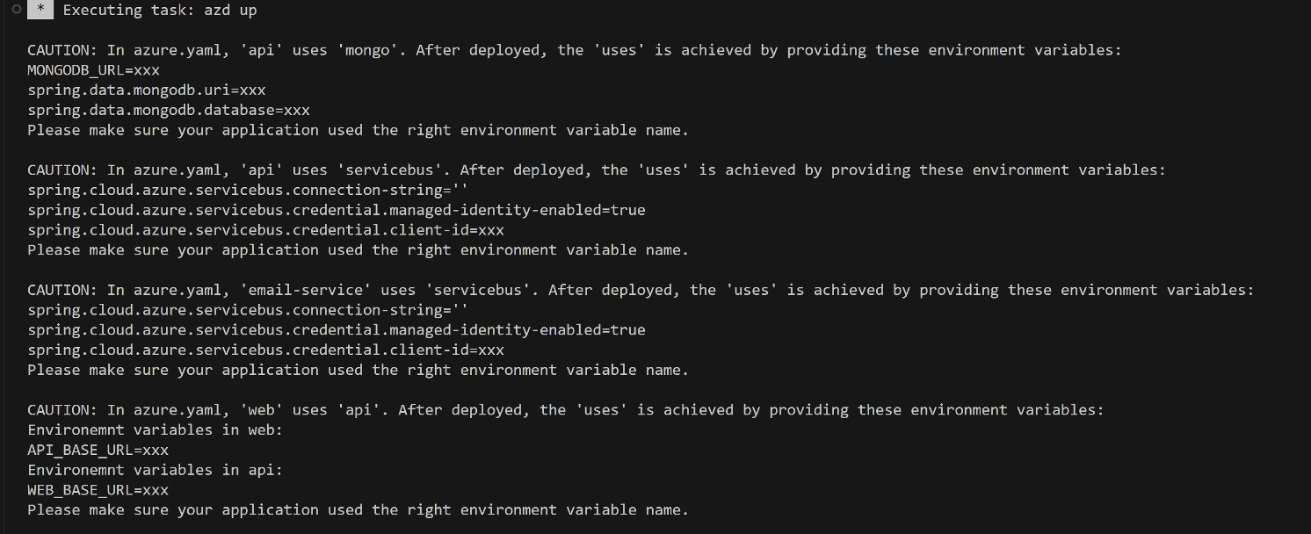Viewport: 1311px width, 534px height.
Task: Click connection-string line in the api servicebus block
Action: [248, 190]
